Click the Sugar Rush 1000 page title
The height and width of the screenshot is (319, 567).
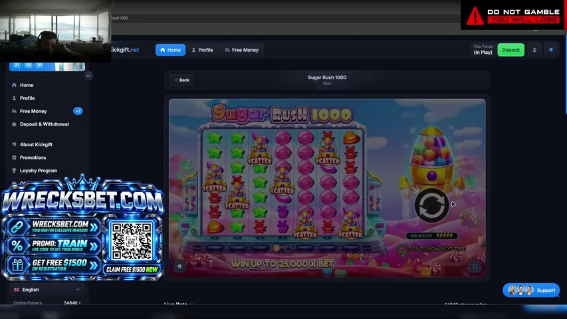point(327,77)
